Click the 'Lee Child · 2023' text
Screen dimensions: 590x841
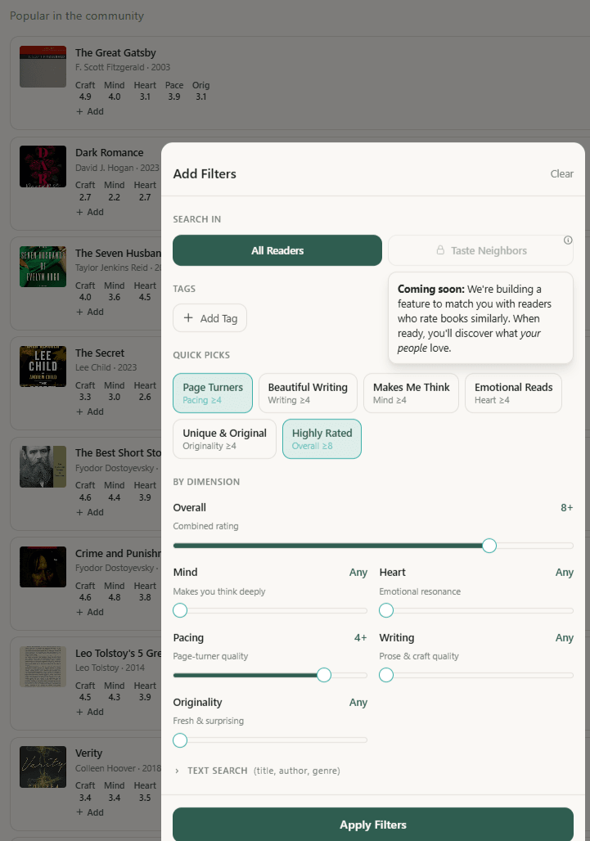(106, 367)
